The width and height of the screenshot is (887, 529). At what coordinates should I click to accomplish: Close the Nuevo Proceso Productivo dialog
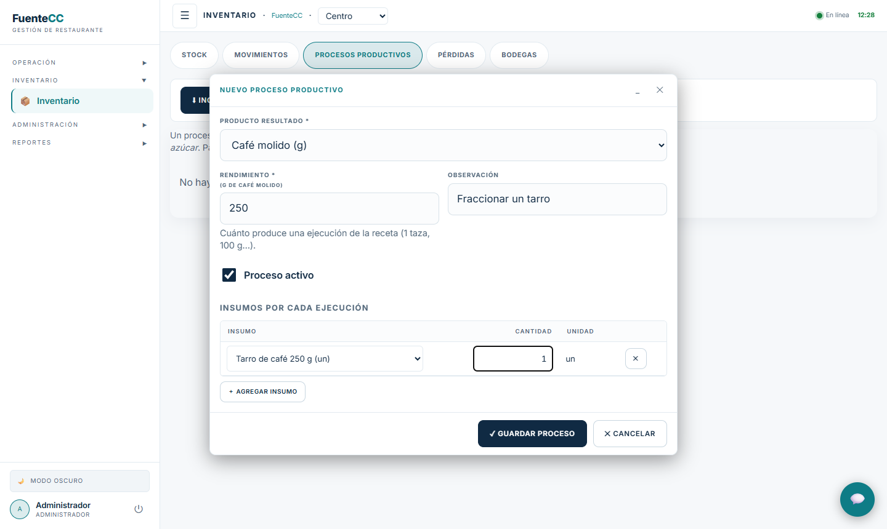(660, 90)
